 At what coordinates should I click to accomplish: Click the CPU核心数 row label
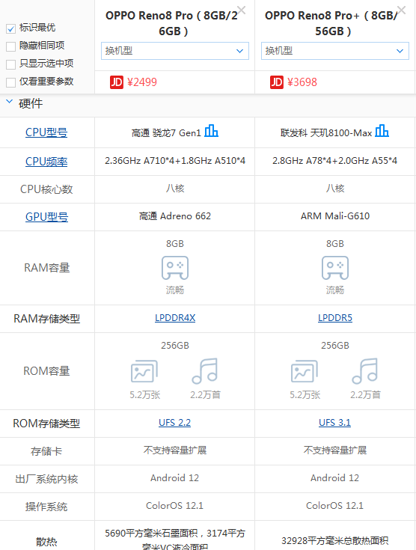[x=46, y=189]
